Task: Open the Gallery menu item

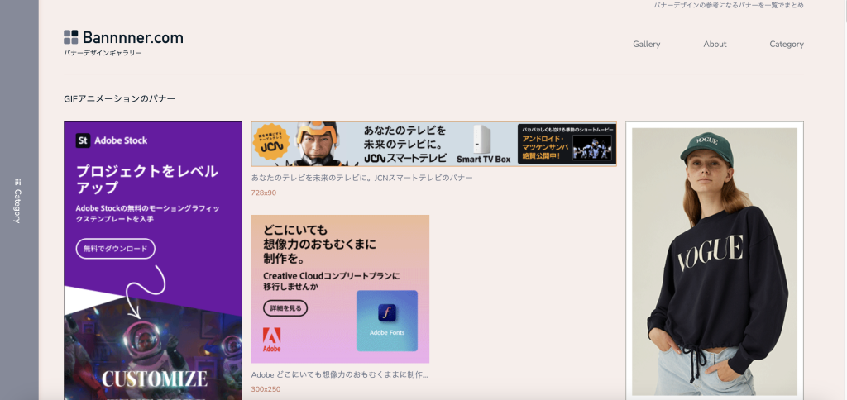Action: click(x=646, y=45)
